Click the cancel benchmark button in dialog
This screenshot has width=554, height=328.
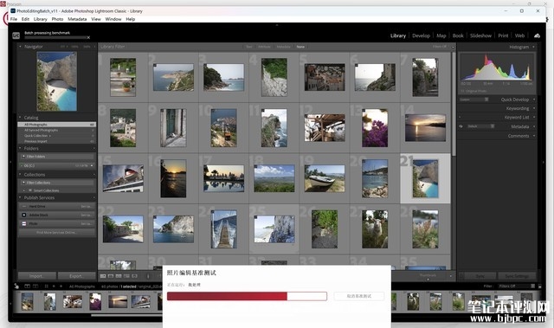pyautogui.click(x=359, y=296)
